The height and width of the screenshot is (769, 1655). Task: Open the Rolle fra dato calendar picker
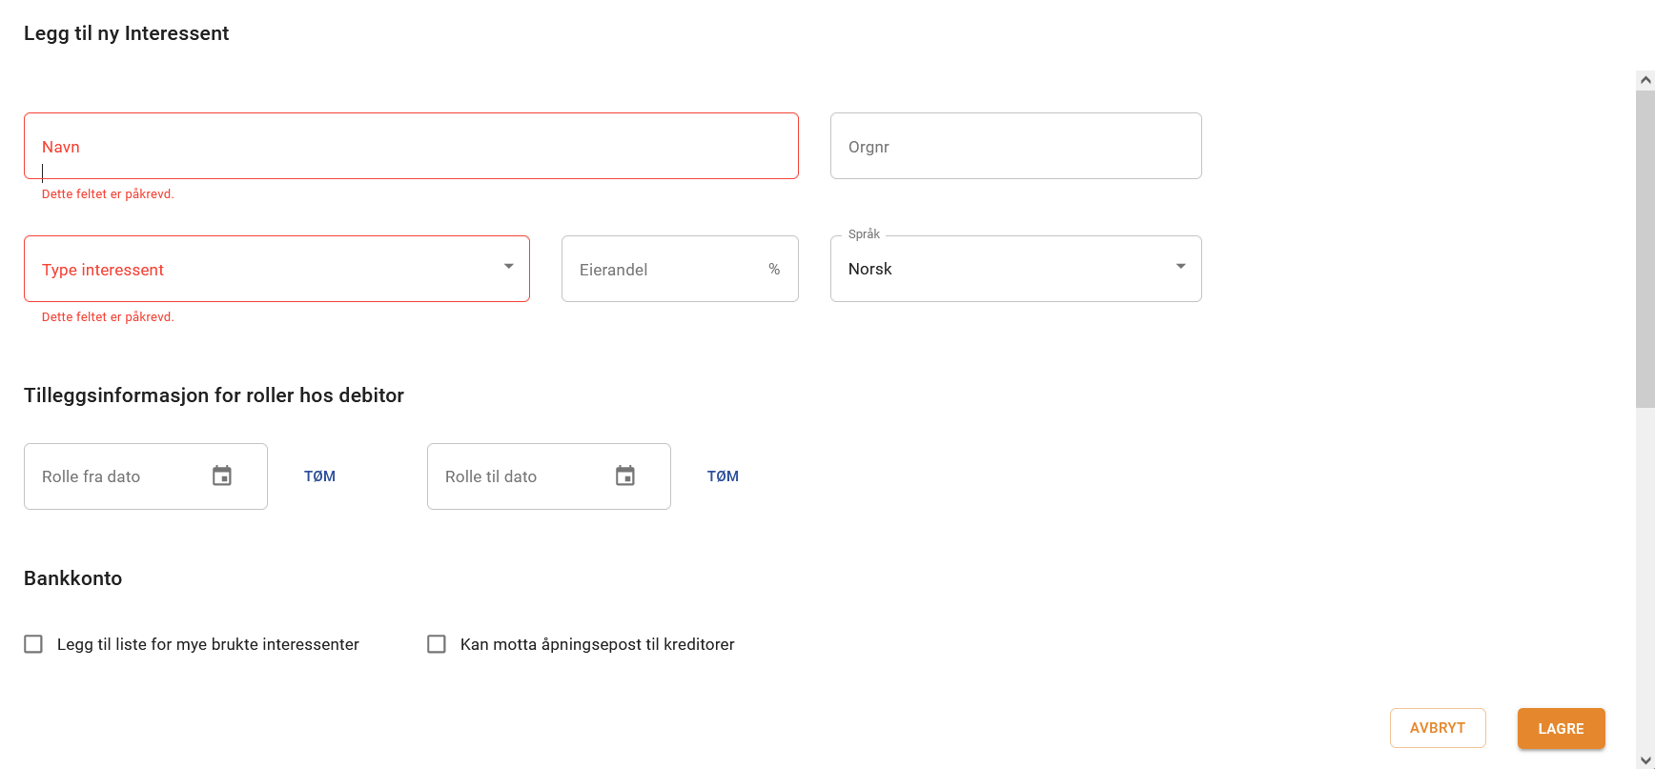(x=222, y=476)
